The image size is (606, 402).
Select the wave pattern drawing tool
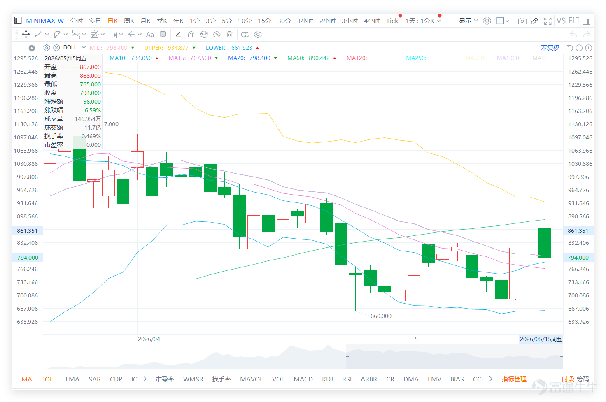click(x=76, y=35)
